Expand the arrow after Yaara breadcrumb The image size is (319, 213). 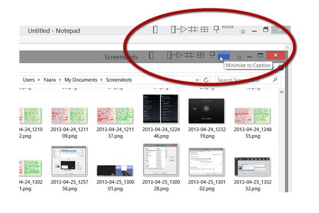[x=60, y=80]
